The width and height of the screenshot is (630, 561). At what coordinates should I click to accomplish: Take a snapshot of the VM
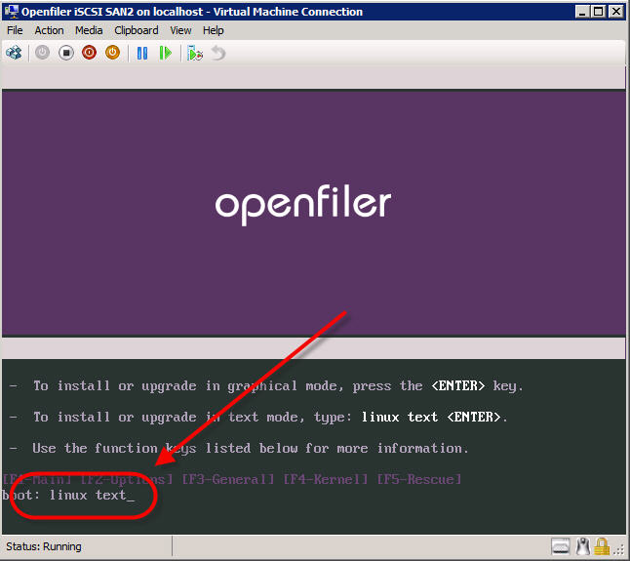195,53
